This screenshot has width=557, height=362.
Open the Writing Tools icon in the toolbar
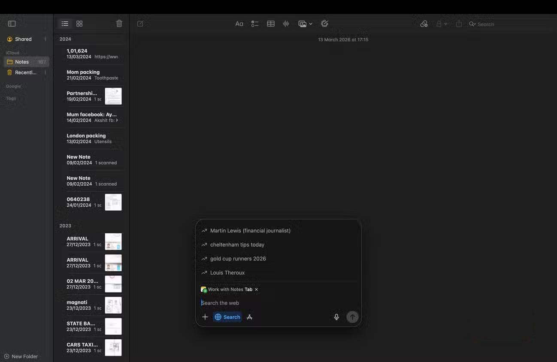pyautogui.click(x=324, y=24)
